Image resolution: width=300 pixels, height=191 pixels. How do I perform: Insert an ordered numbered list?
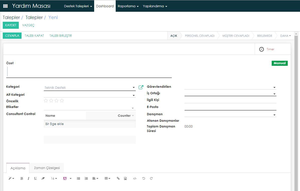(86, 178)
